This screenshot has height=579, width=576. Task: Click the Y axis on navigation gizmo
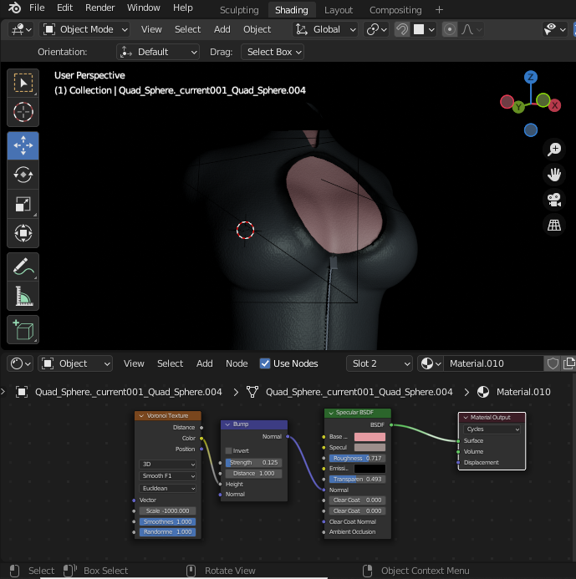(518, 107)
